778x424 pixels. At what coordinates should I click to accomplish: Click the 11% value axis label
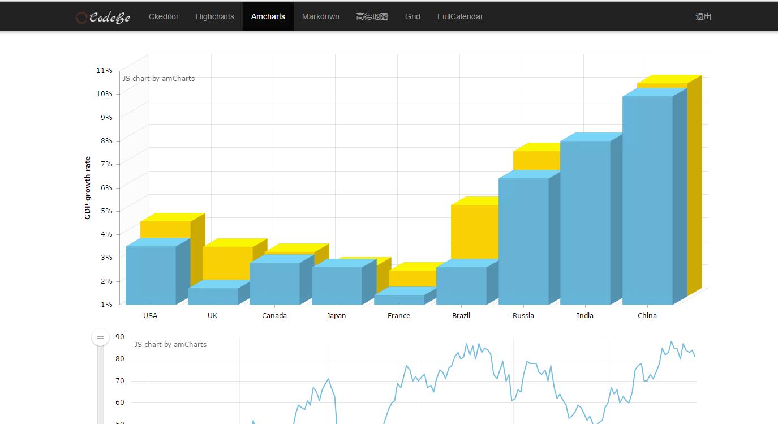tap(104, 71)
